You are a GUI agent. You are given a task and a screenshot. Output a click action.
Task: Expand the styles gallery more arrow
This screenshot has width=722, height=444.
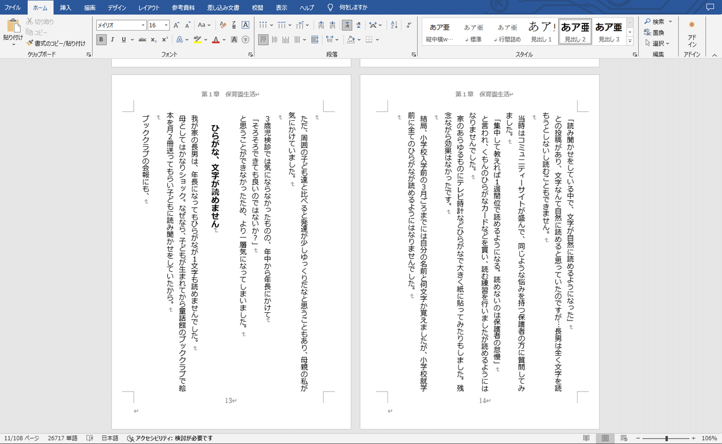630,41
